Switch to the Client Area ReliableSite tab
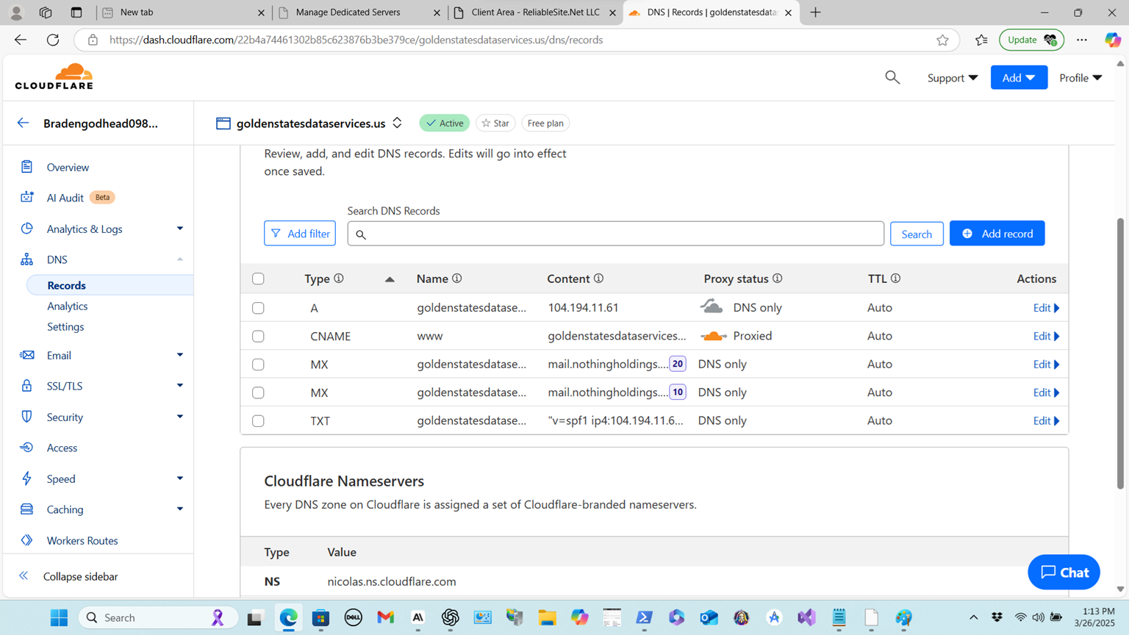This screenshot has height=635, width=1129. 535,12
